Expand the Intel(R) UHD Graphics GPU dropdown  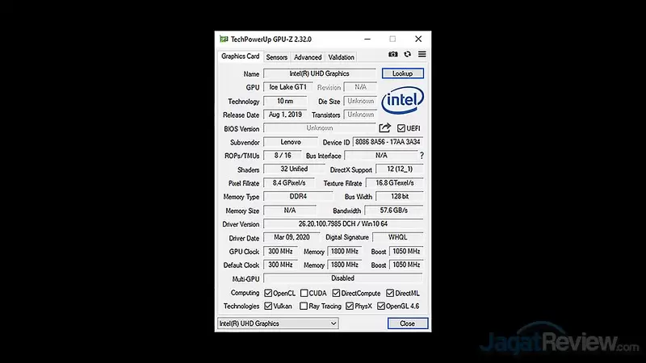278,323
